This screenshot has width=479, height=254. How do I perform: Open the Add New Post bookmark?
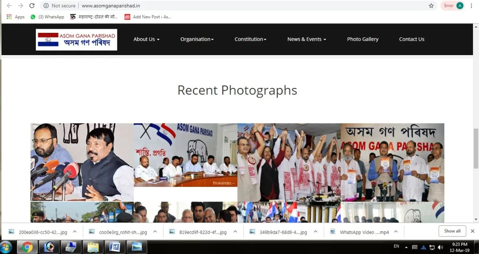click(148, 17)
